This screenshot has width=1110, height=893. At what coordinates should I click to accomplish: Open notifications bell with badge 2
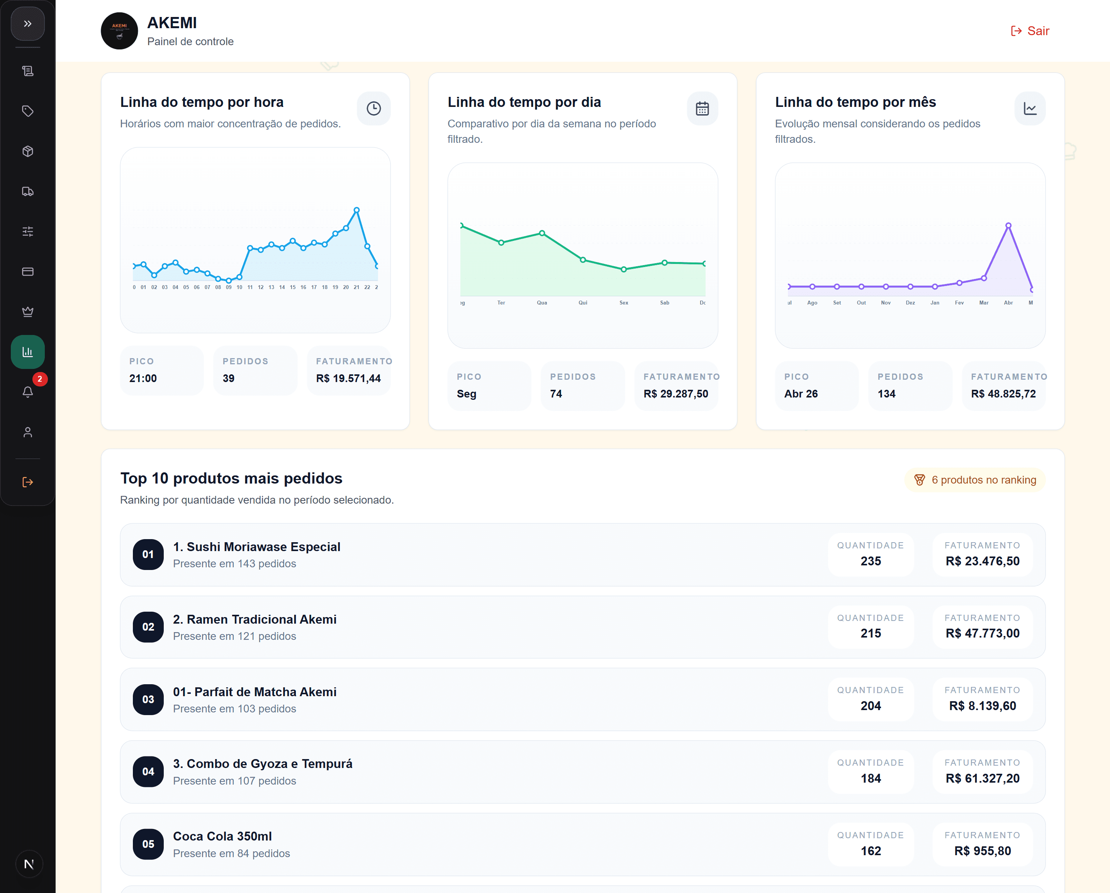click(x=28, y=392)
